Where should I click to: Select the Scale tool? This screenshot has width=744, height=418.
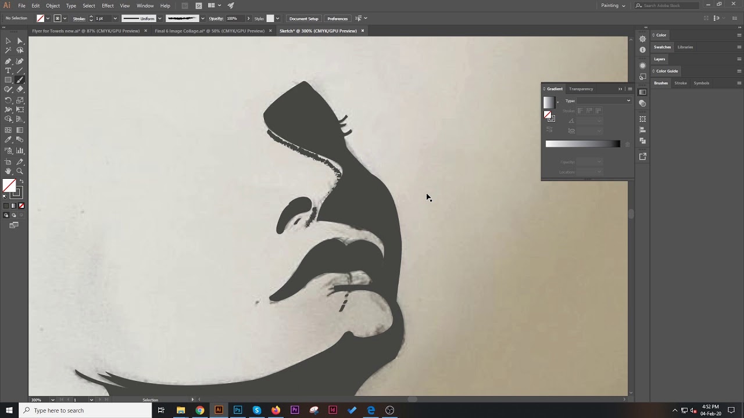point(20,100)
